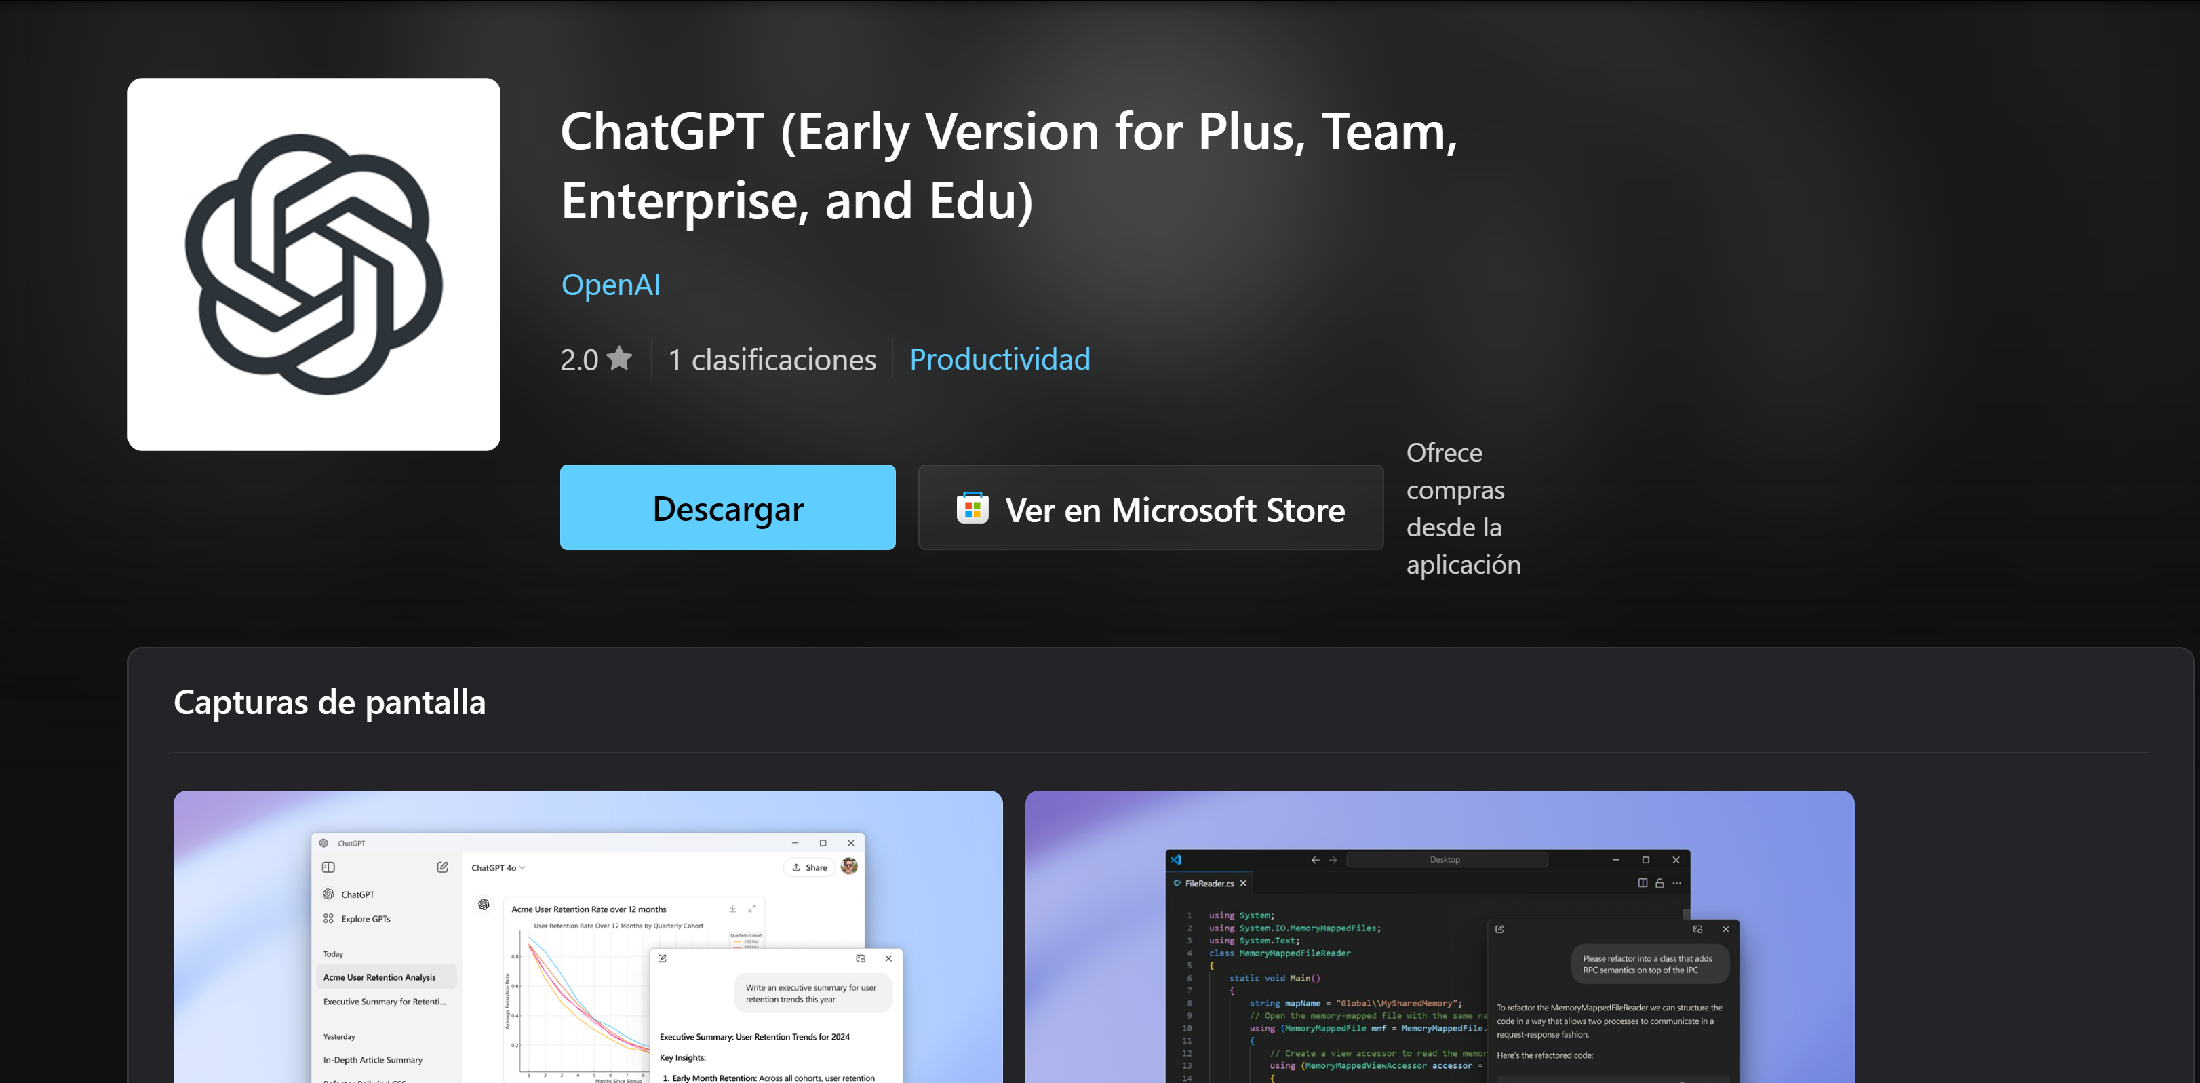Image resolution: width=2200 pixels, height=1083 pixels.
Task: Open the first ChatGPT retention screenshot thumbnail
Action: click(587, 936)
